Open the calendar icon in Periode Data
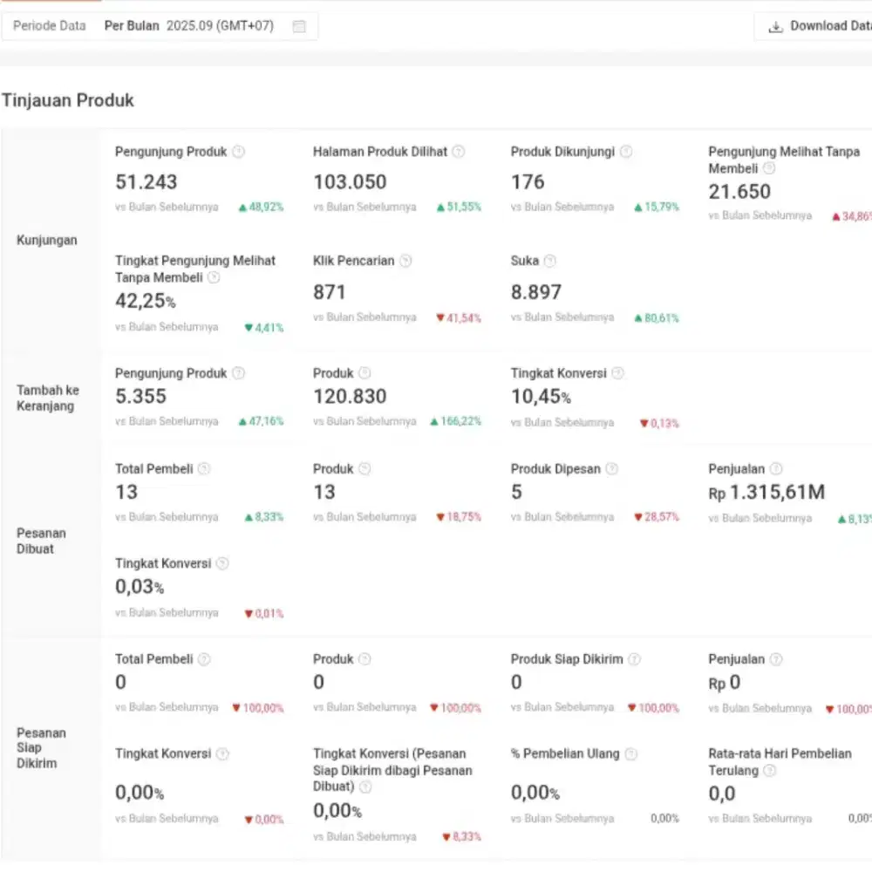This screenshot has height=872, width=872. pyautogui.click(x=299, y=26)
